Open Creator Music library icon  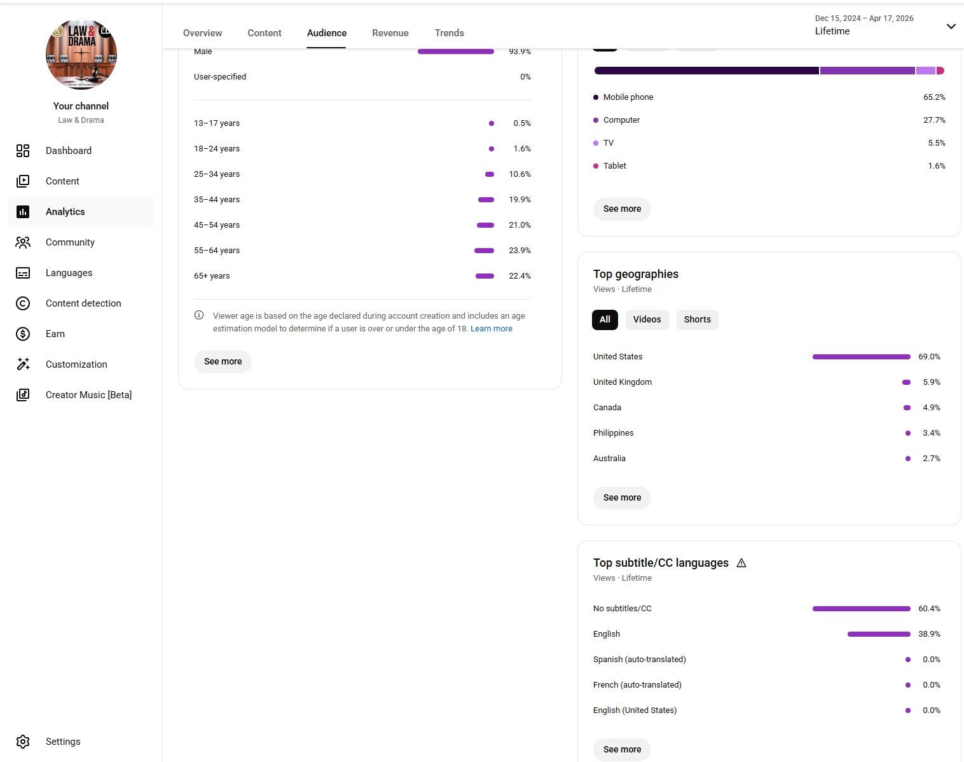click(x=23, y=395)
